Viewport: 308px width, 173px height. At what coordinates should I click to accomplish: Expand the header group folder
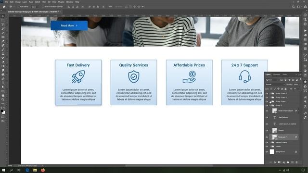coord(270,146)
